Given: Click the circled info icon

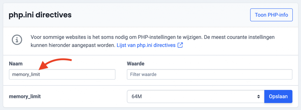Looking at the screenshot, I should (x=17, y=40).
